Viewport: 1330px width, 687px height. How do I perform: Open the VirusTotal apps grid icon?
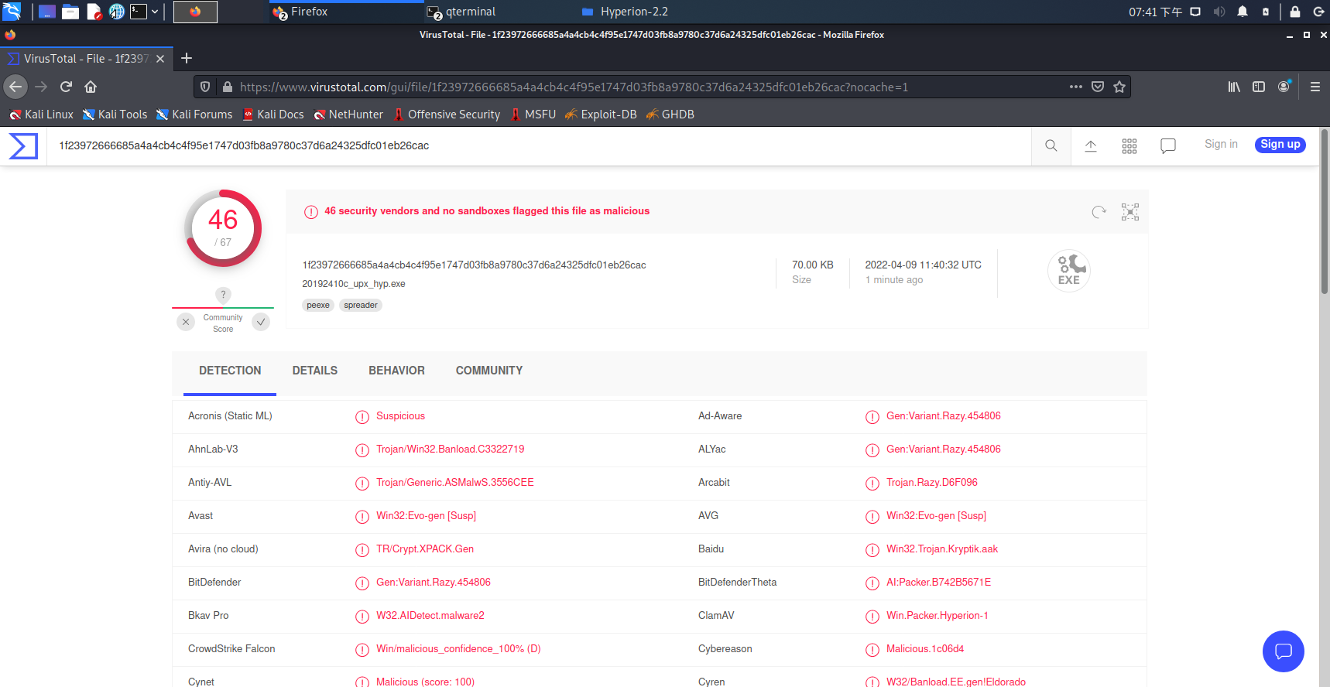[x=1129, y=145]
